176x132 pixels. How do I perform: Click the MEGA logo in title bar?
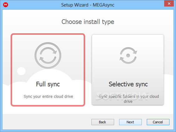(x=6, y=5)
